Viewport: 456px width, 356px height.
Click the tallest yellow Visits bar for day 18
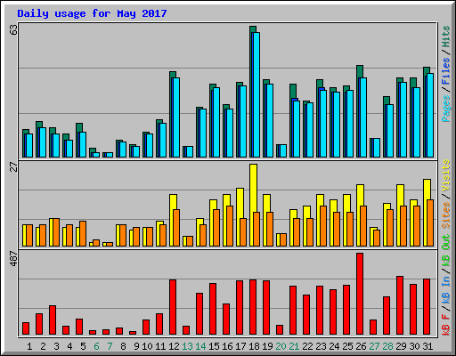tap(253, 205)
